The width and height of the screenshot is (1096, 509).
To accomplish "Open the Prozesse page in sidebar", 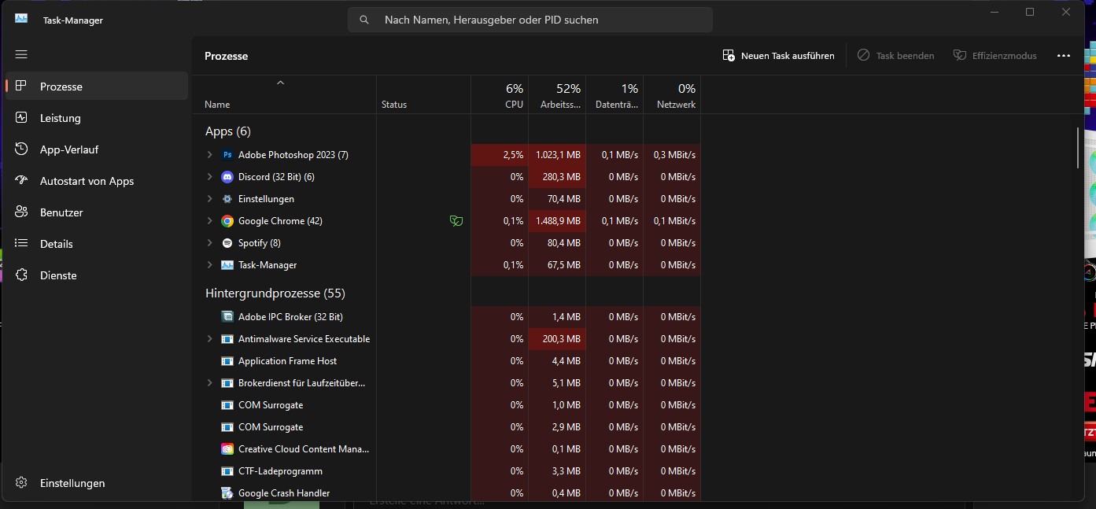I will tap(97, 87).
